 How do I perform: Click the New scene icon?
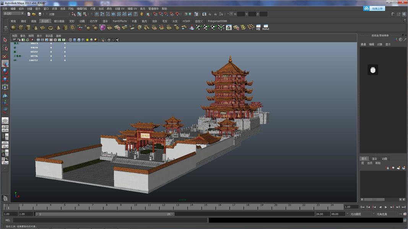coord(29,14)
